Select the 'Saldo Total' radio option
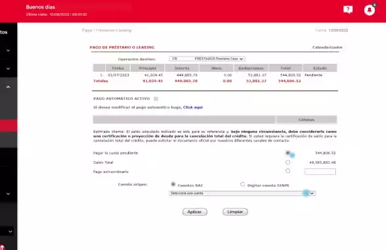 287,162
